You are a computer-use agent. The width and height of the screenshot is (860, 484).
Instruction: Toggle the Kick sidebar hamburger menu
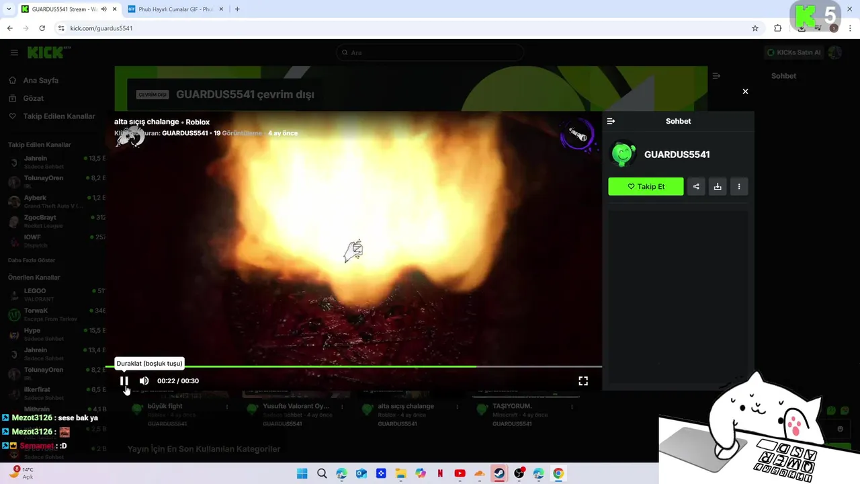click(14, 52)
